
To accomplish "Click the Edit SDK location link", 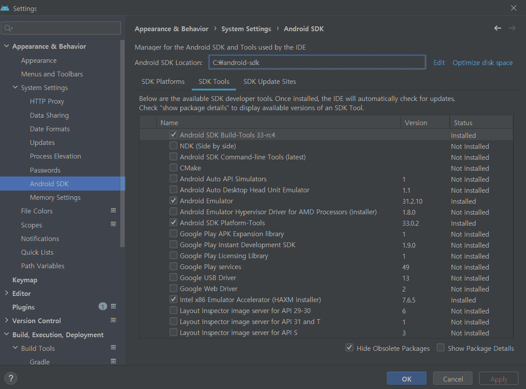I will click(439, 62).
